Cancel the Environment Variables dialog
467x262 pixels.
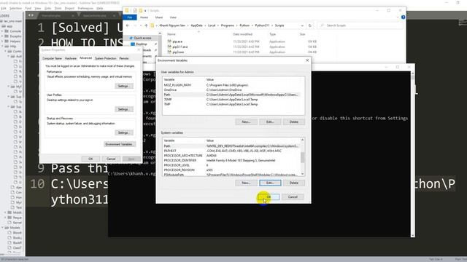[x=293, y=197]
